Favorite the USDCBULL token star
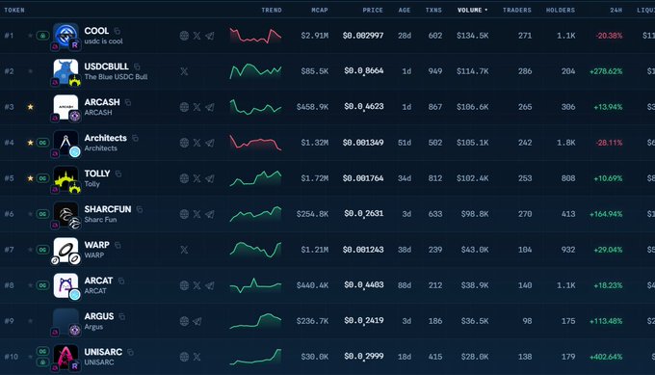Image resolution: width=655 pixels, height=375 pixels. tap(30, 71)
